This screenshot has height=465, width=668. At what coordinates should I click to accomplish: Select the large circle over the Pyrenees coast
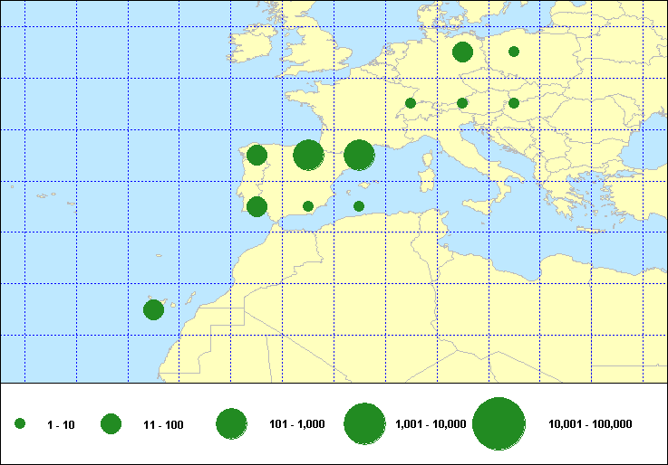pos(359,155)
